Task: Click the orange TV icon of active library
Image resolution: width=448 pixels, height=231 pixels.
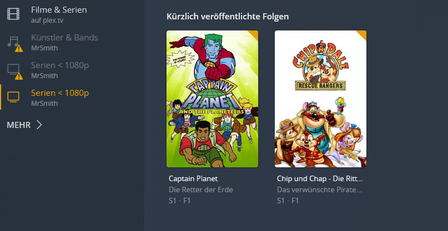Action: click(x=13, y=97)
